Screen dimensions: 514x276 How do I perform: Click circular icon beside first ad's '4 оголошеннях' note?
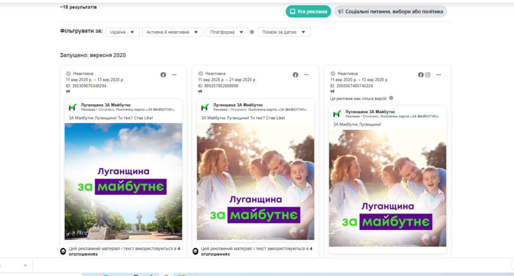[63, 251]
